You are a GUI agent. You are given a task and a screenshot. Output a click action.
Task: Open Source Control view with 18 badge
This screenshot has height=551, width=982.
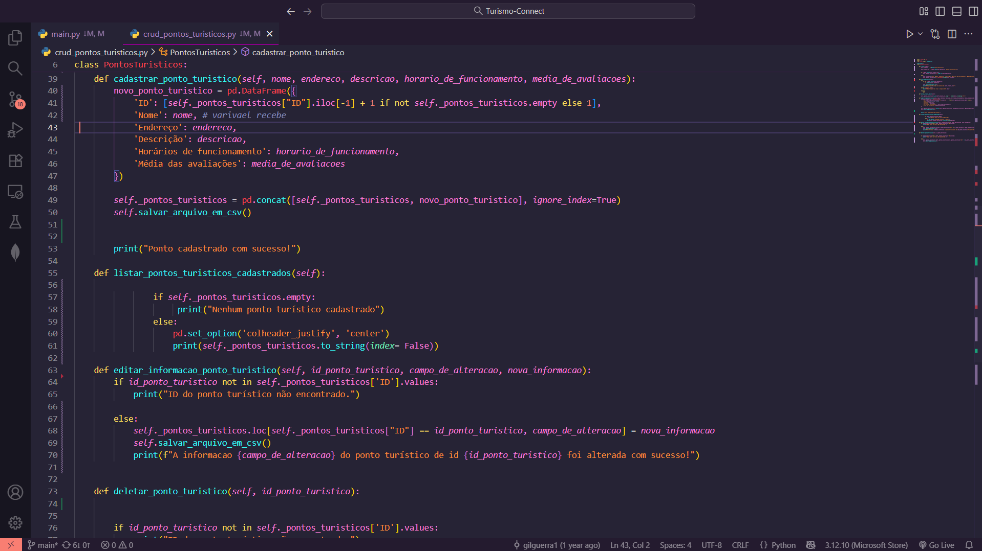(15, 99)
